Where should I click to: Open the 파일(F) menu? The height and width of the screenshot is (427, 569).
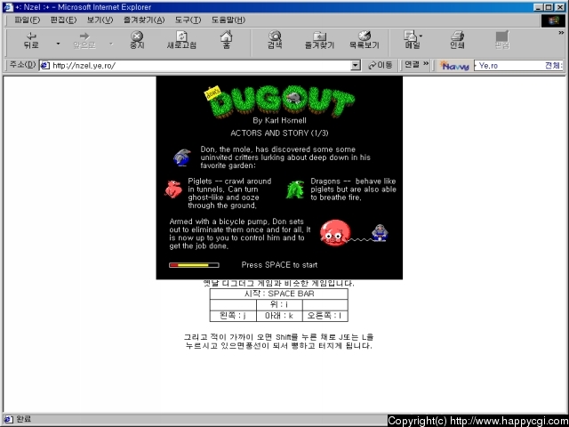coord(28,20)
